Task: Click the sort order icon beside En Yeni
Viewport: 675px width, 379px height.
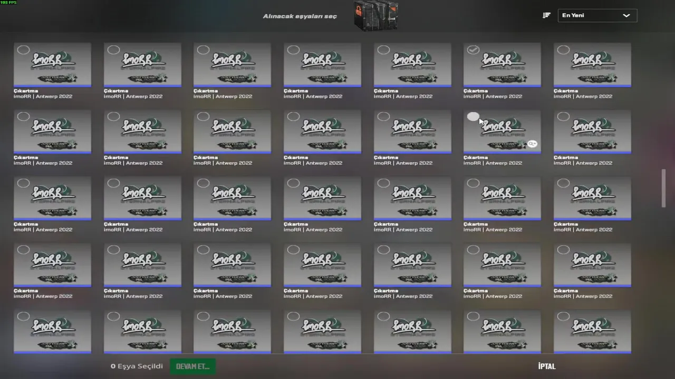Action: click(547, 15)
